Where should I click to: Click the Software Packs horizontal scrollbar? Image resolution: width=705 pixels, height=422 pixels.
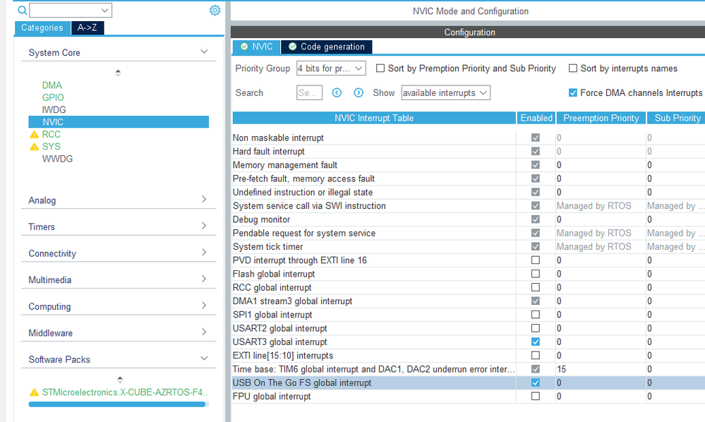(x=117, y=404)
